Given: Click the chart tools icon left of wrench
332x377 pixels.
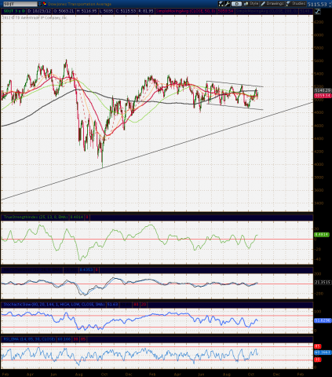Looking at the screenshot, I should (221, 4).
